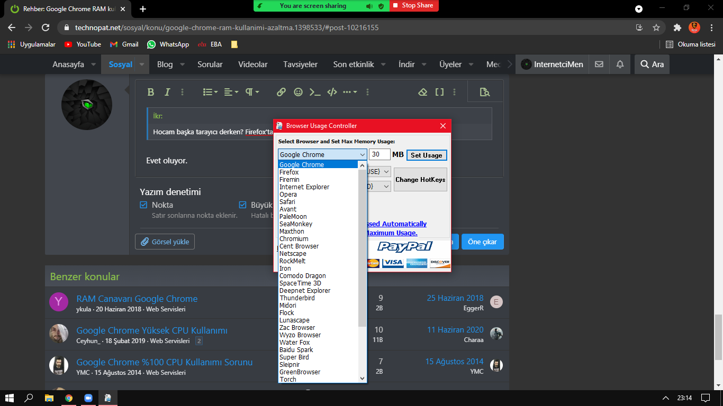Click the memory MB input field
This screenshot has width=723, height=406.
[x=379, y=154]
